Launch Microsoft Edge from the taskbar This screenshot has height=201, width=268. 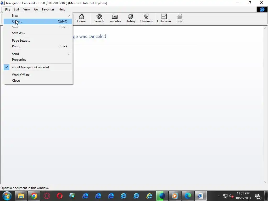click(x=188, y=196)
